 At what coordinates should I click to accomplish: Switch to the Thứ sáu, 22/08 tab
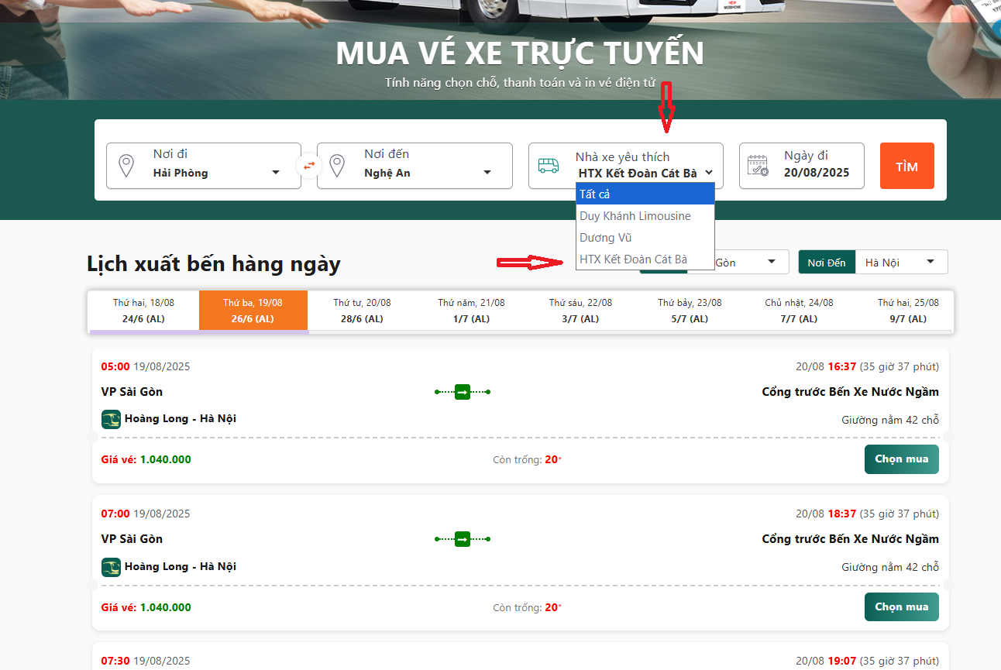[580, 311]
